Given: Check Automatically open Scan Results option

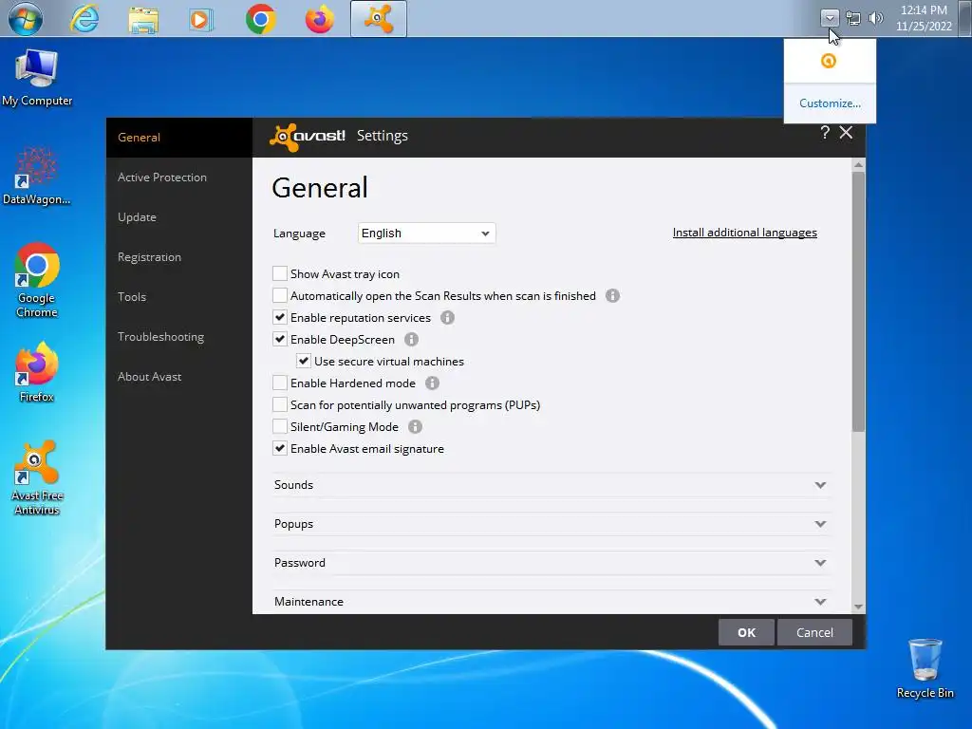Looking at the screenshot, I should click(x=280, y=295).
